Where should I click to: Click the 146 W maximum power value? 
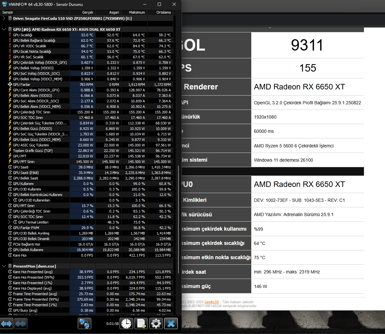click(261, 286)
